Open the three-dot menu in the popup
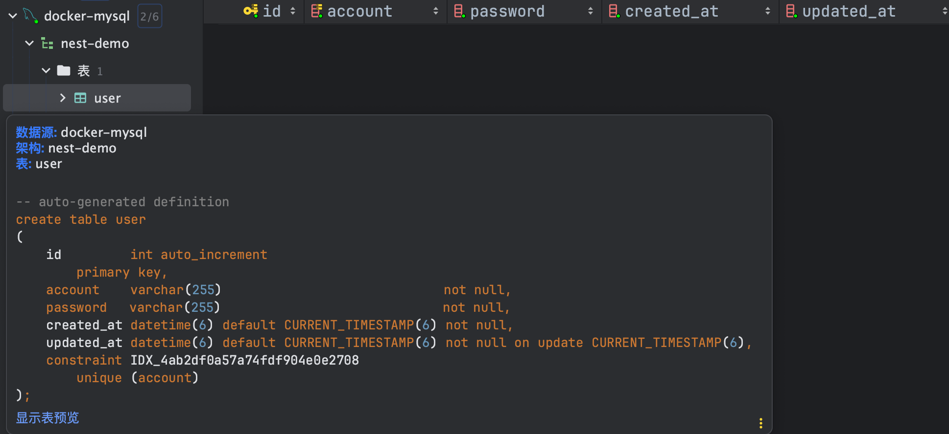Viewport: 949px width, 434px height. tap(760, 423)
